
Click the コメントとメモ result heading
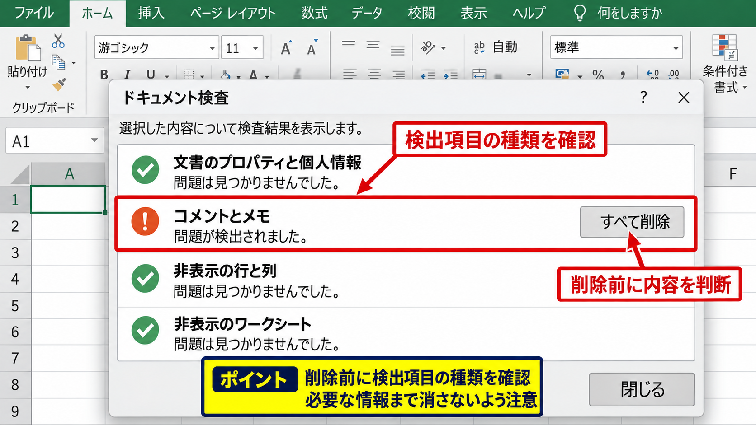pyautogui.click(x=222, y=216)
